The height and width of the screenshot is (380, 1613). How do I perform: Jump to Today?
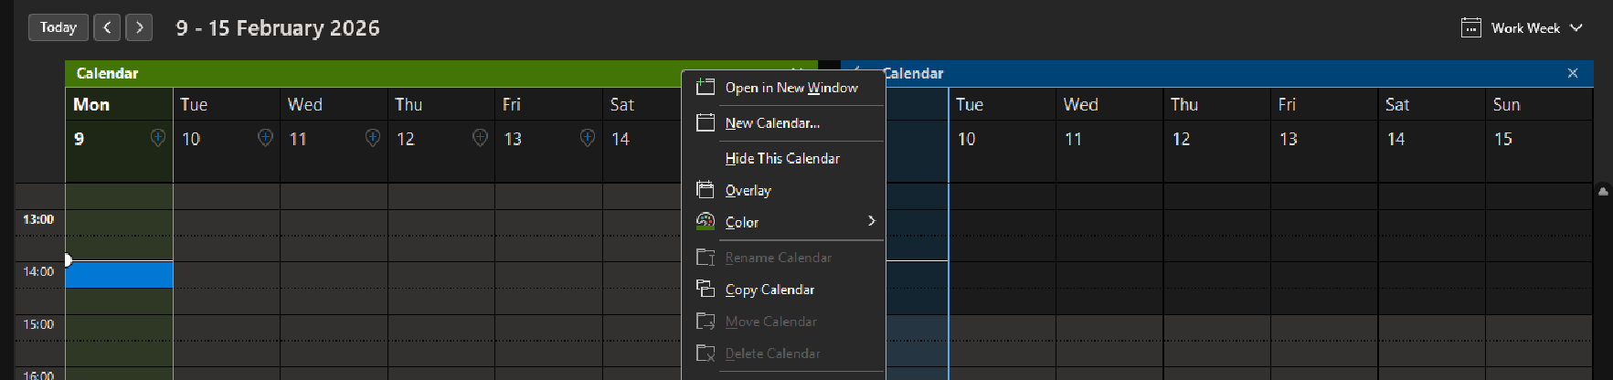(58, 27)
